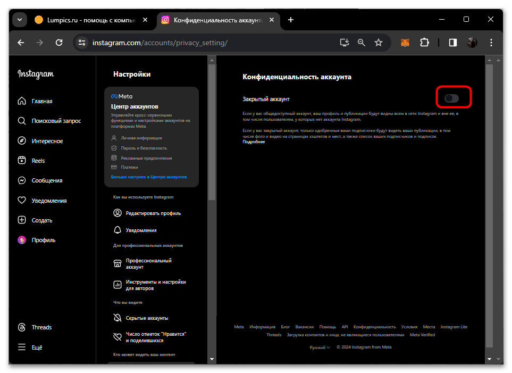Open Уведомления in the settings list
The height and width of the screenshot is (373, 512).
(x=135, y=230)
